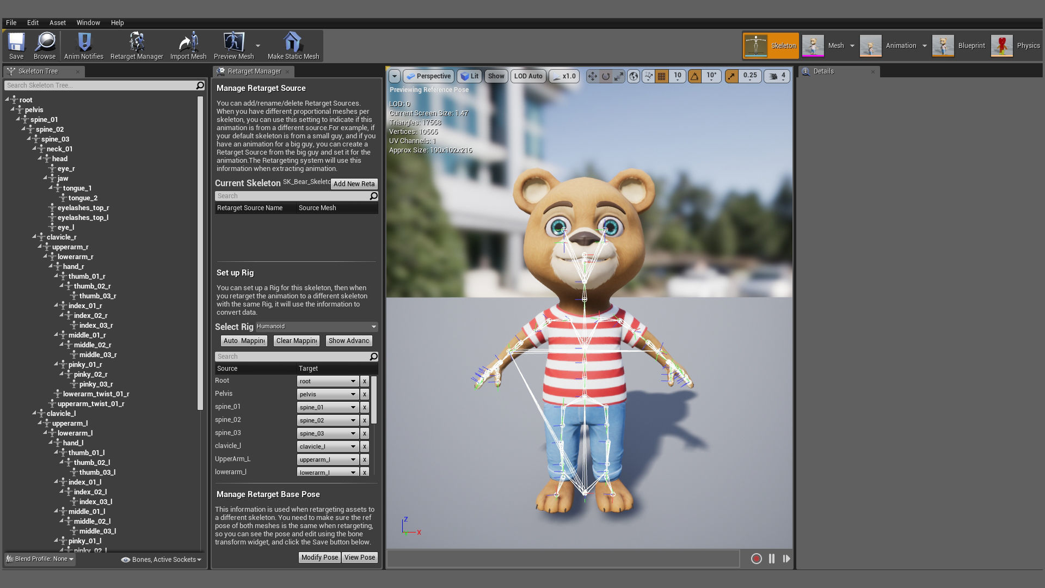The width and height of the screenshot is (1045, 588).
Task: Select the rotate transform tool in viewport
Action: pos(606,76)
